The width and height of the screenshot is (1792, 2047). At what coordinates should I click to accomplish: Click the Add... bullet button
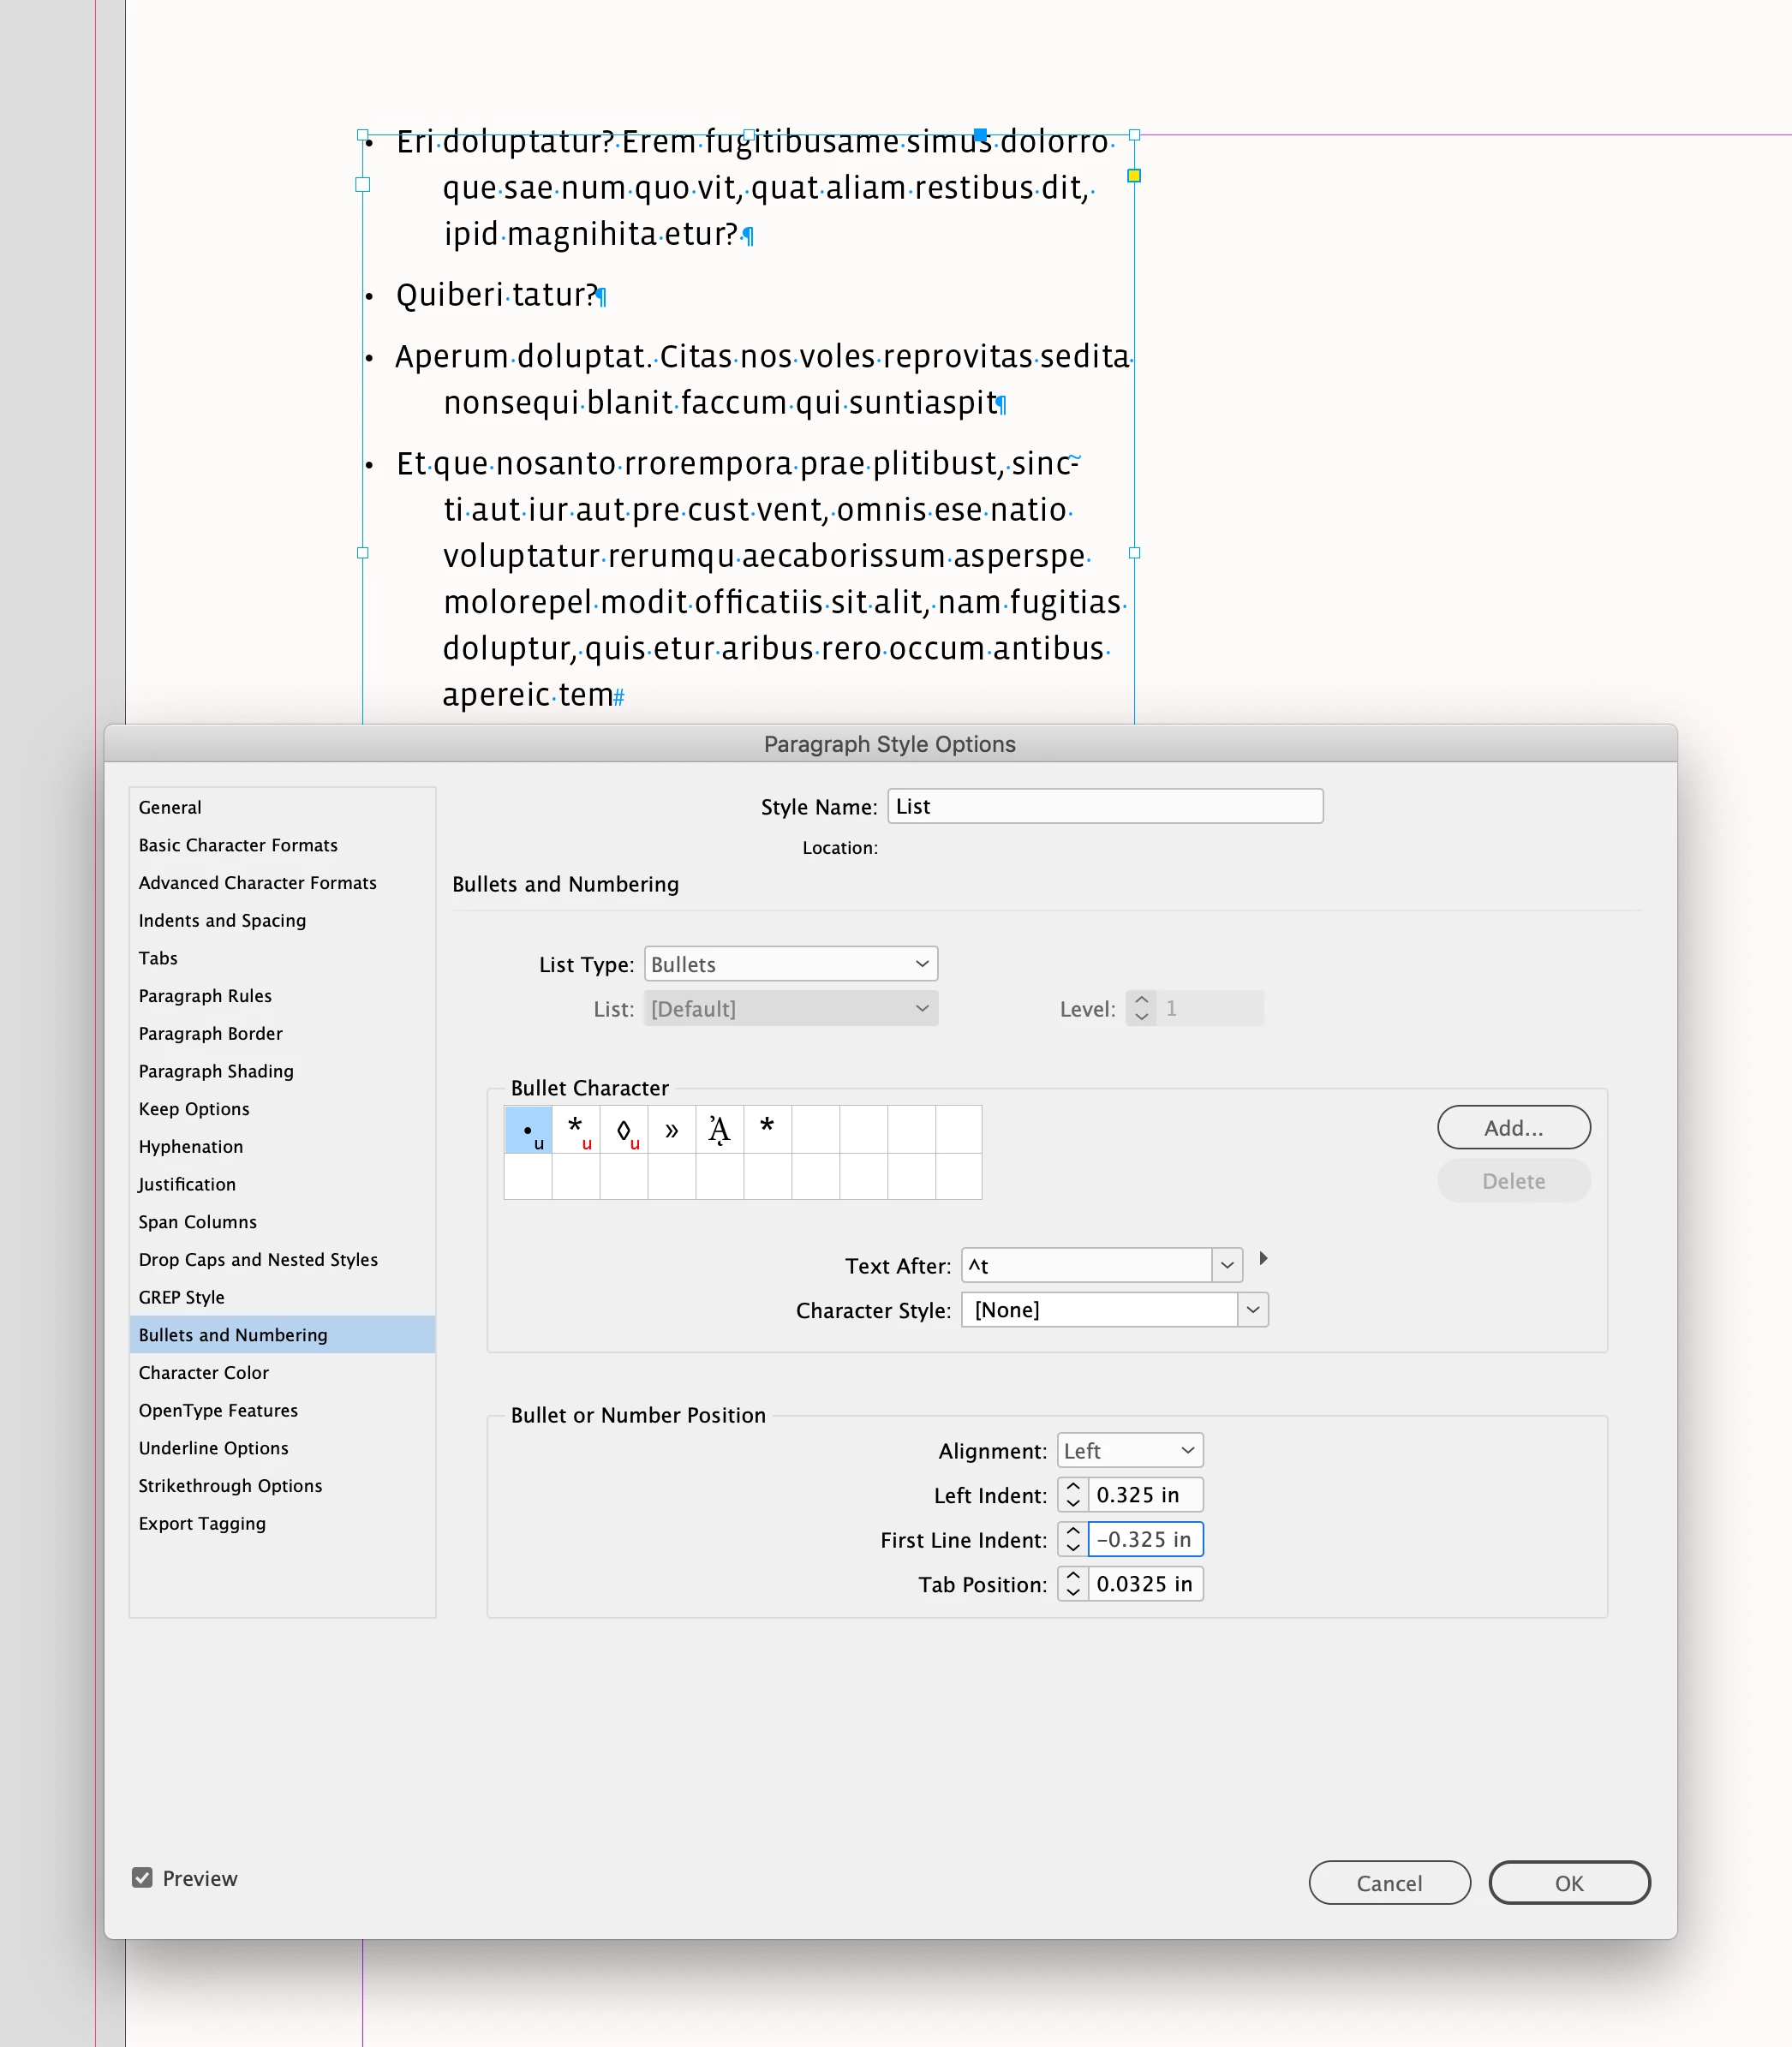(x=1513, y=1128)
